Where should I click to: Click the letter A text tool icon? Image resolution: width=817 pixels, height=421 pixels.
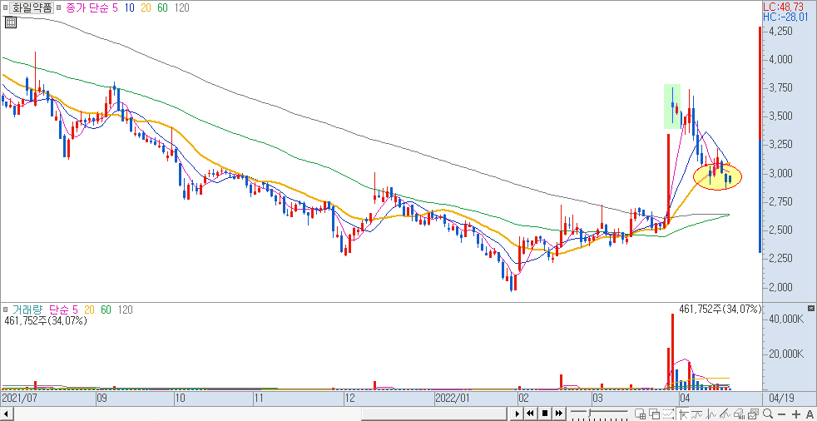point(810,414)
